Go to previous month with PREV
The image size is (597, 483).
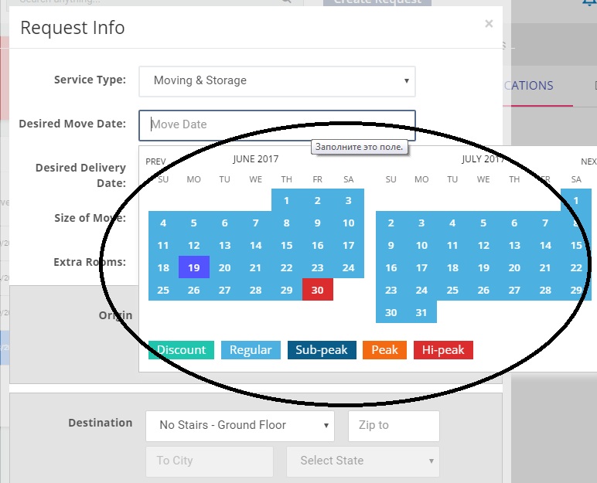(x=155, y=162)
